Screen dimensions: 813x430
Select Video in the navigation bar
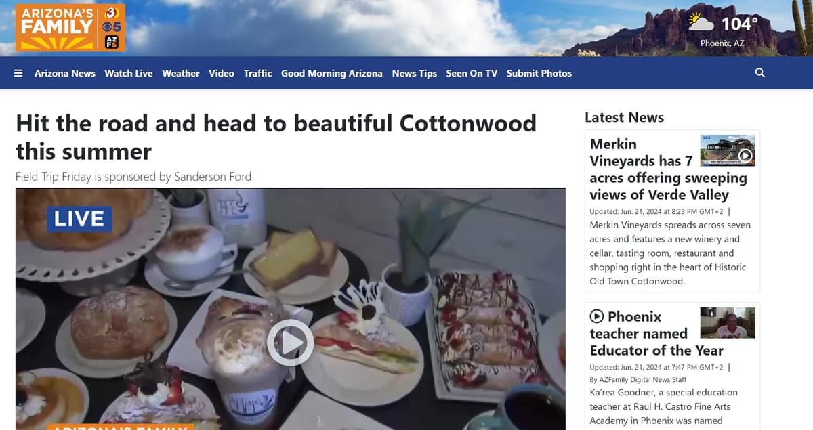point(222,73)
